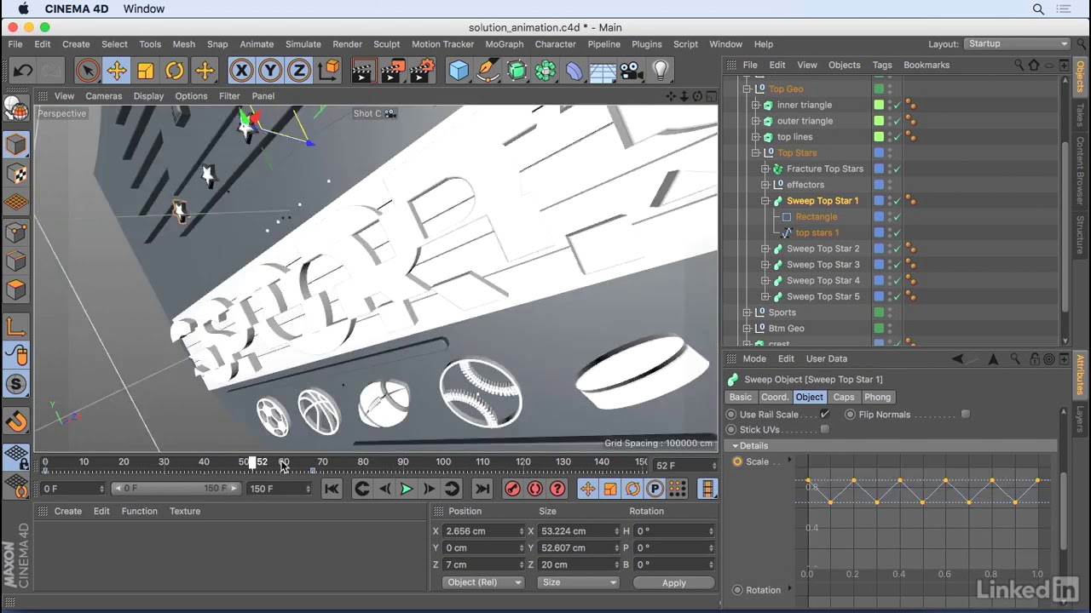Open Object (Rel) coordinate dropdown
This screenshot has width=1091, height=613.
(483, 582)
